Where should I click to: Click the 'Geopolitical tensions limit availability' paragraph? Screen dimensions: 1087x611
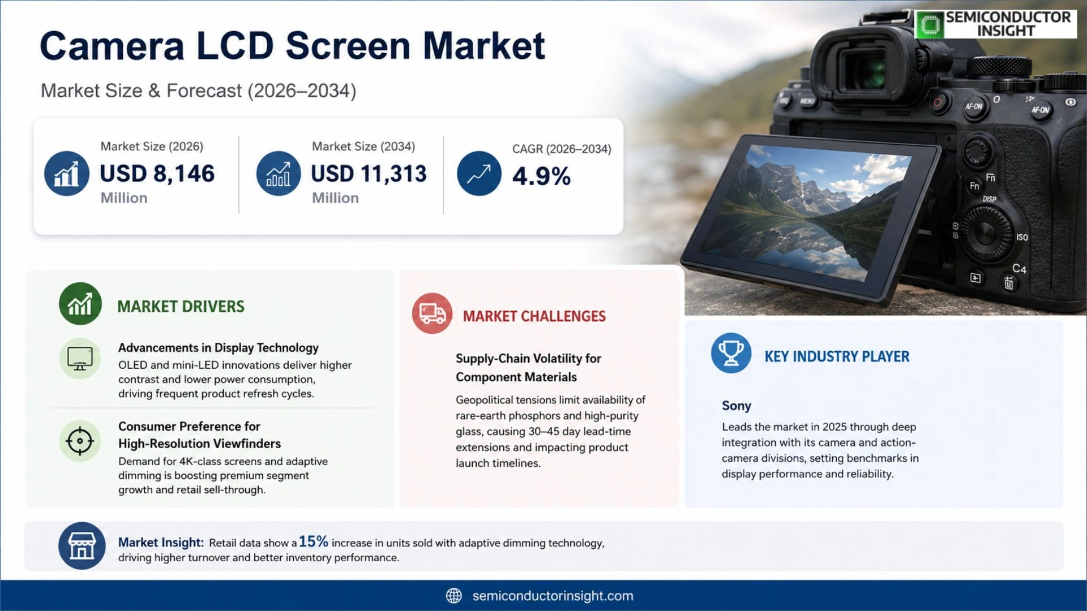point(550,431)
